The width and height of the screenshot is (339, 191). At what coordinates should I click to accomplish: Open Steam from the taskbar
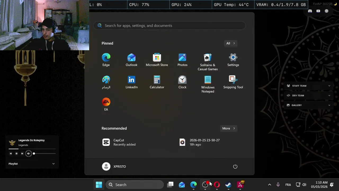[228, 185]
